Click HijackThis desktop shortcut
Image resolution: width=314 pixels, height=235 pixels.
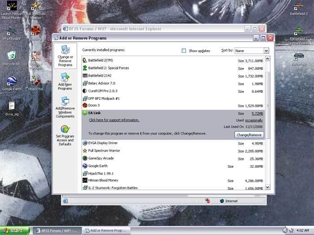tap(35, 84)
